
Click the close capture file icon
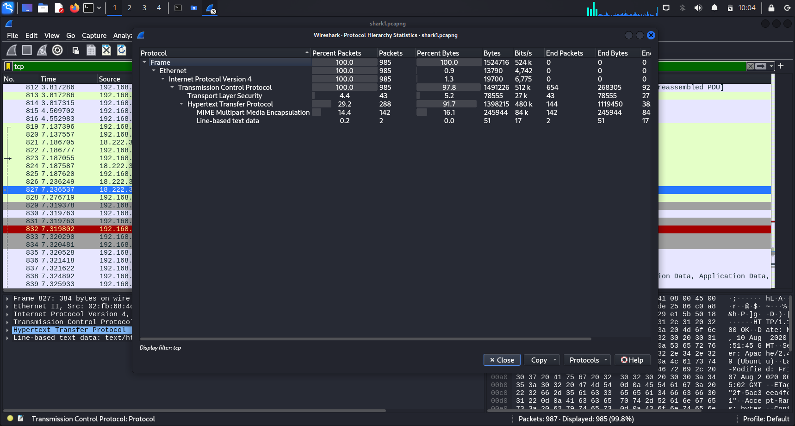click(106, 50)
